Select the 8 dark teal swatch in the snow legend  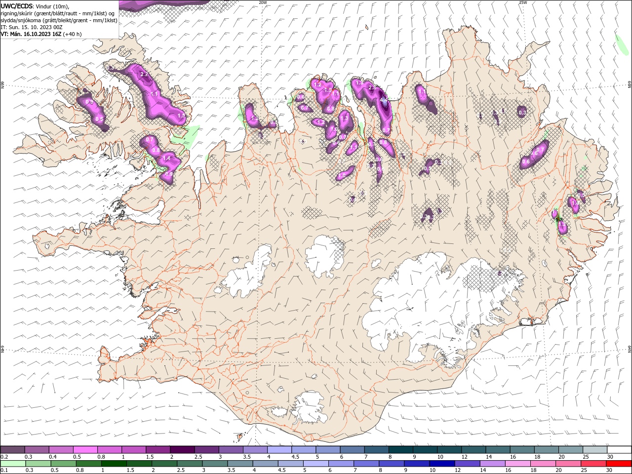tap(400, 449)
